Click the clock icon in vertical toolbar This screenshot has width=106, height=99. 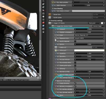click(43, 16)
